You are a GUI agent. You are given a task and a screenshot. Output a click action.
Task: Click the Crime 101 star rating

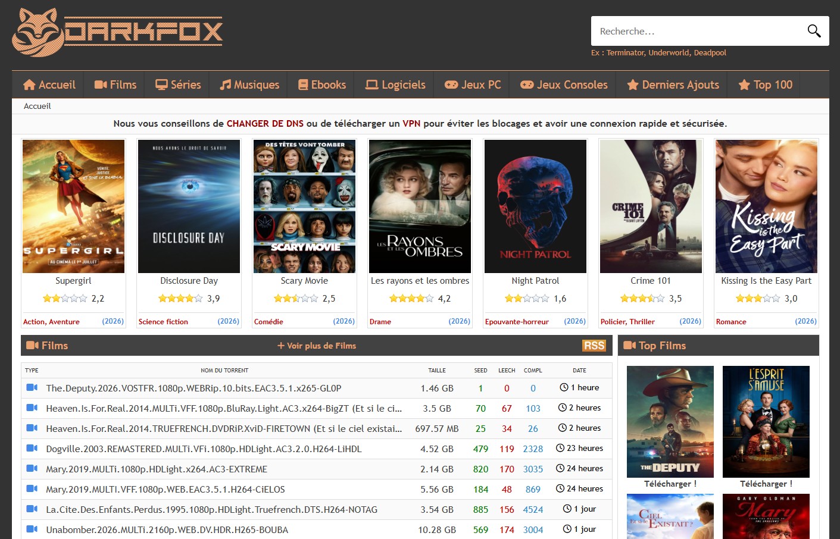tap(642, 298)
